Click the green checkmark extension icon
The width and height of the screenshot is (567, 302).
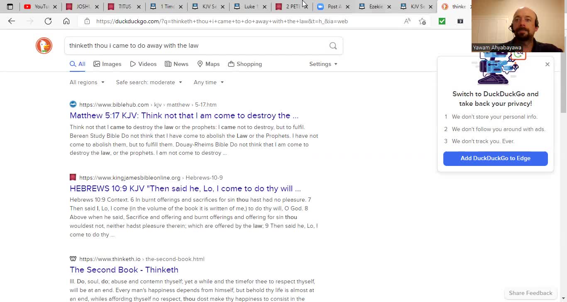tap(442, 21)
